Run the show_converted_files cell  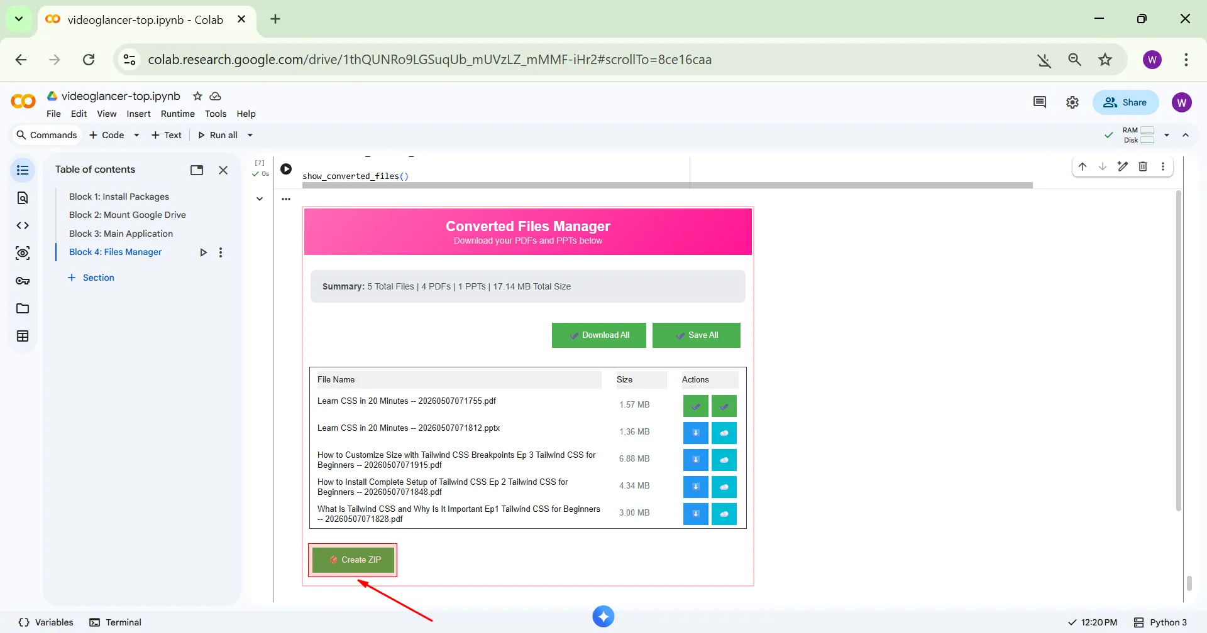tap(286, 169)
